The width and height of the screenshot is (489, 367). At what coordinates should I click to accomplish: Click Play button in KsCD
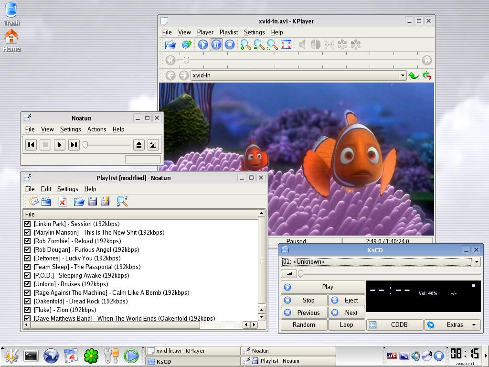pos(323,287)
